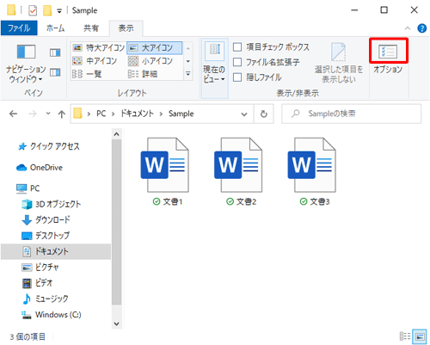This screenshot has height=345, width=430.
Task: Click Hide selected items (選択した項目を表示しない)
Action: pos(339,63)
